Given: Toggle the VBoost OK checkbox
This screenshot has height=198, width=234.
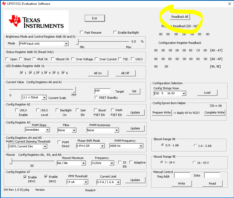Looking at the screenshot, I should (x=53, y=59).
